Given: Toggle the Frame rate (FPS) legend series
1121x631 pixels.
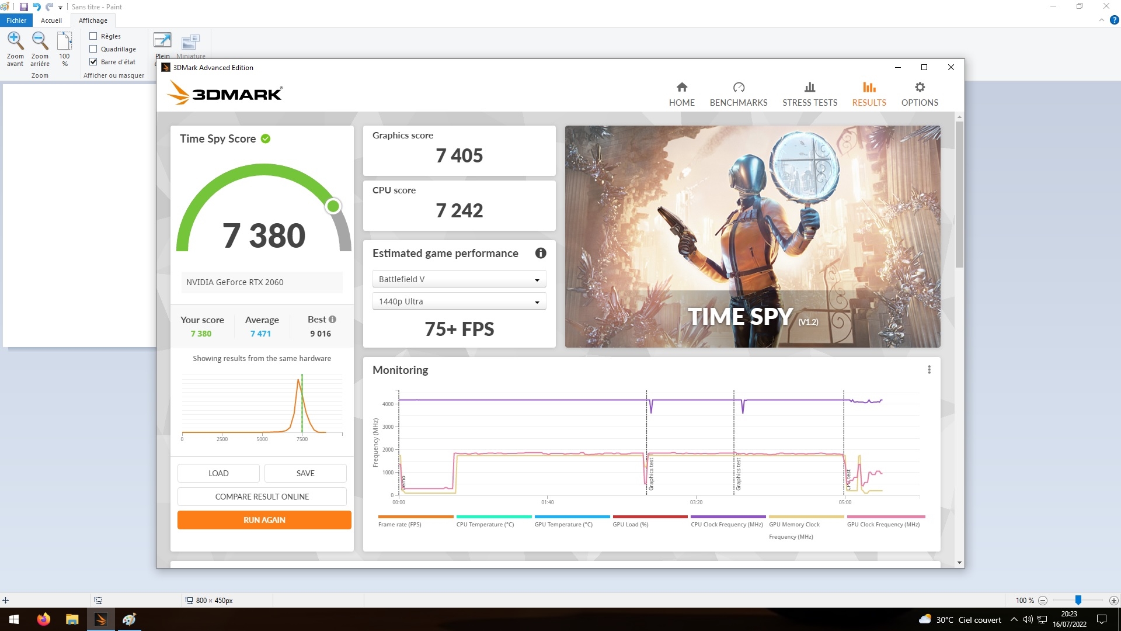Looking at the screenshot, I should pos(415,521).
